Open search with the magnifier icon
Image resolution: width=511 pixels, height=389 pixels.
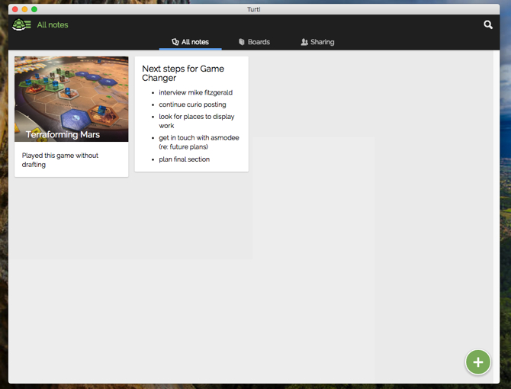(488, 25)
